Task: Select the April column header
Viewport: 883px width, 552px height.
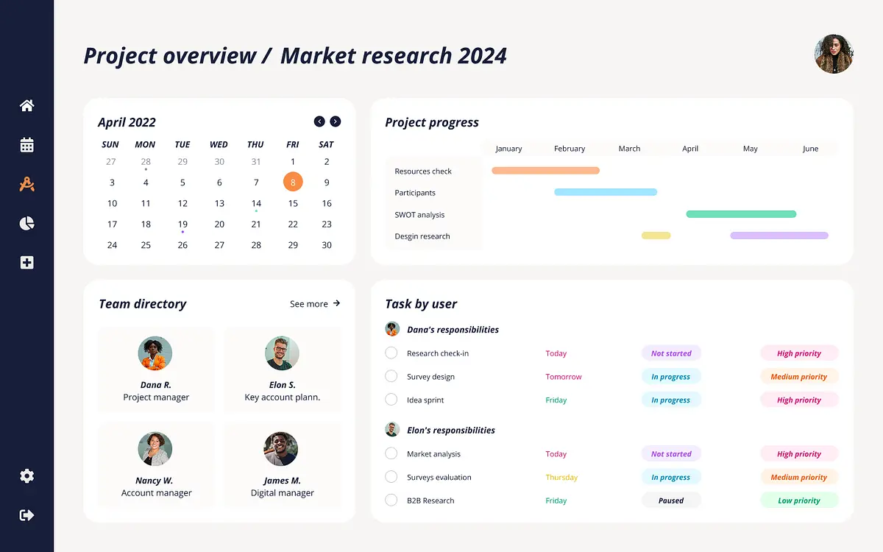Action: coord(689,148)
